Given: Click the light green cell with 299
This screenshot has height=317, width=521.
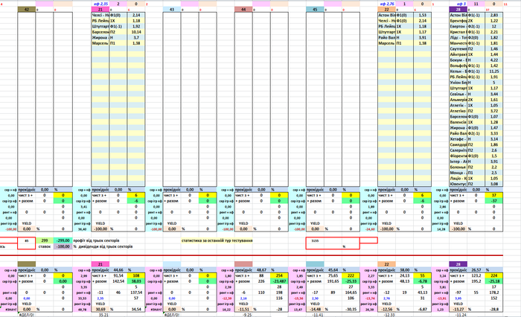Looking at the screenshot, I should tap(45, 240).
